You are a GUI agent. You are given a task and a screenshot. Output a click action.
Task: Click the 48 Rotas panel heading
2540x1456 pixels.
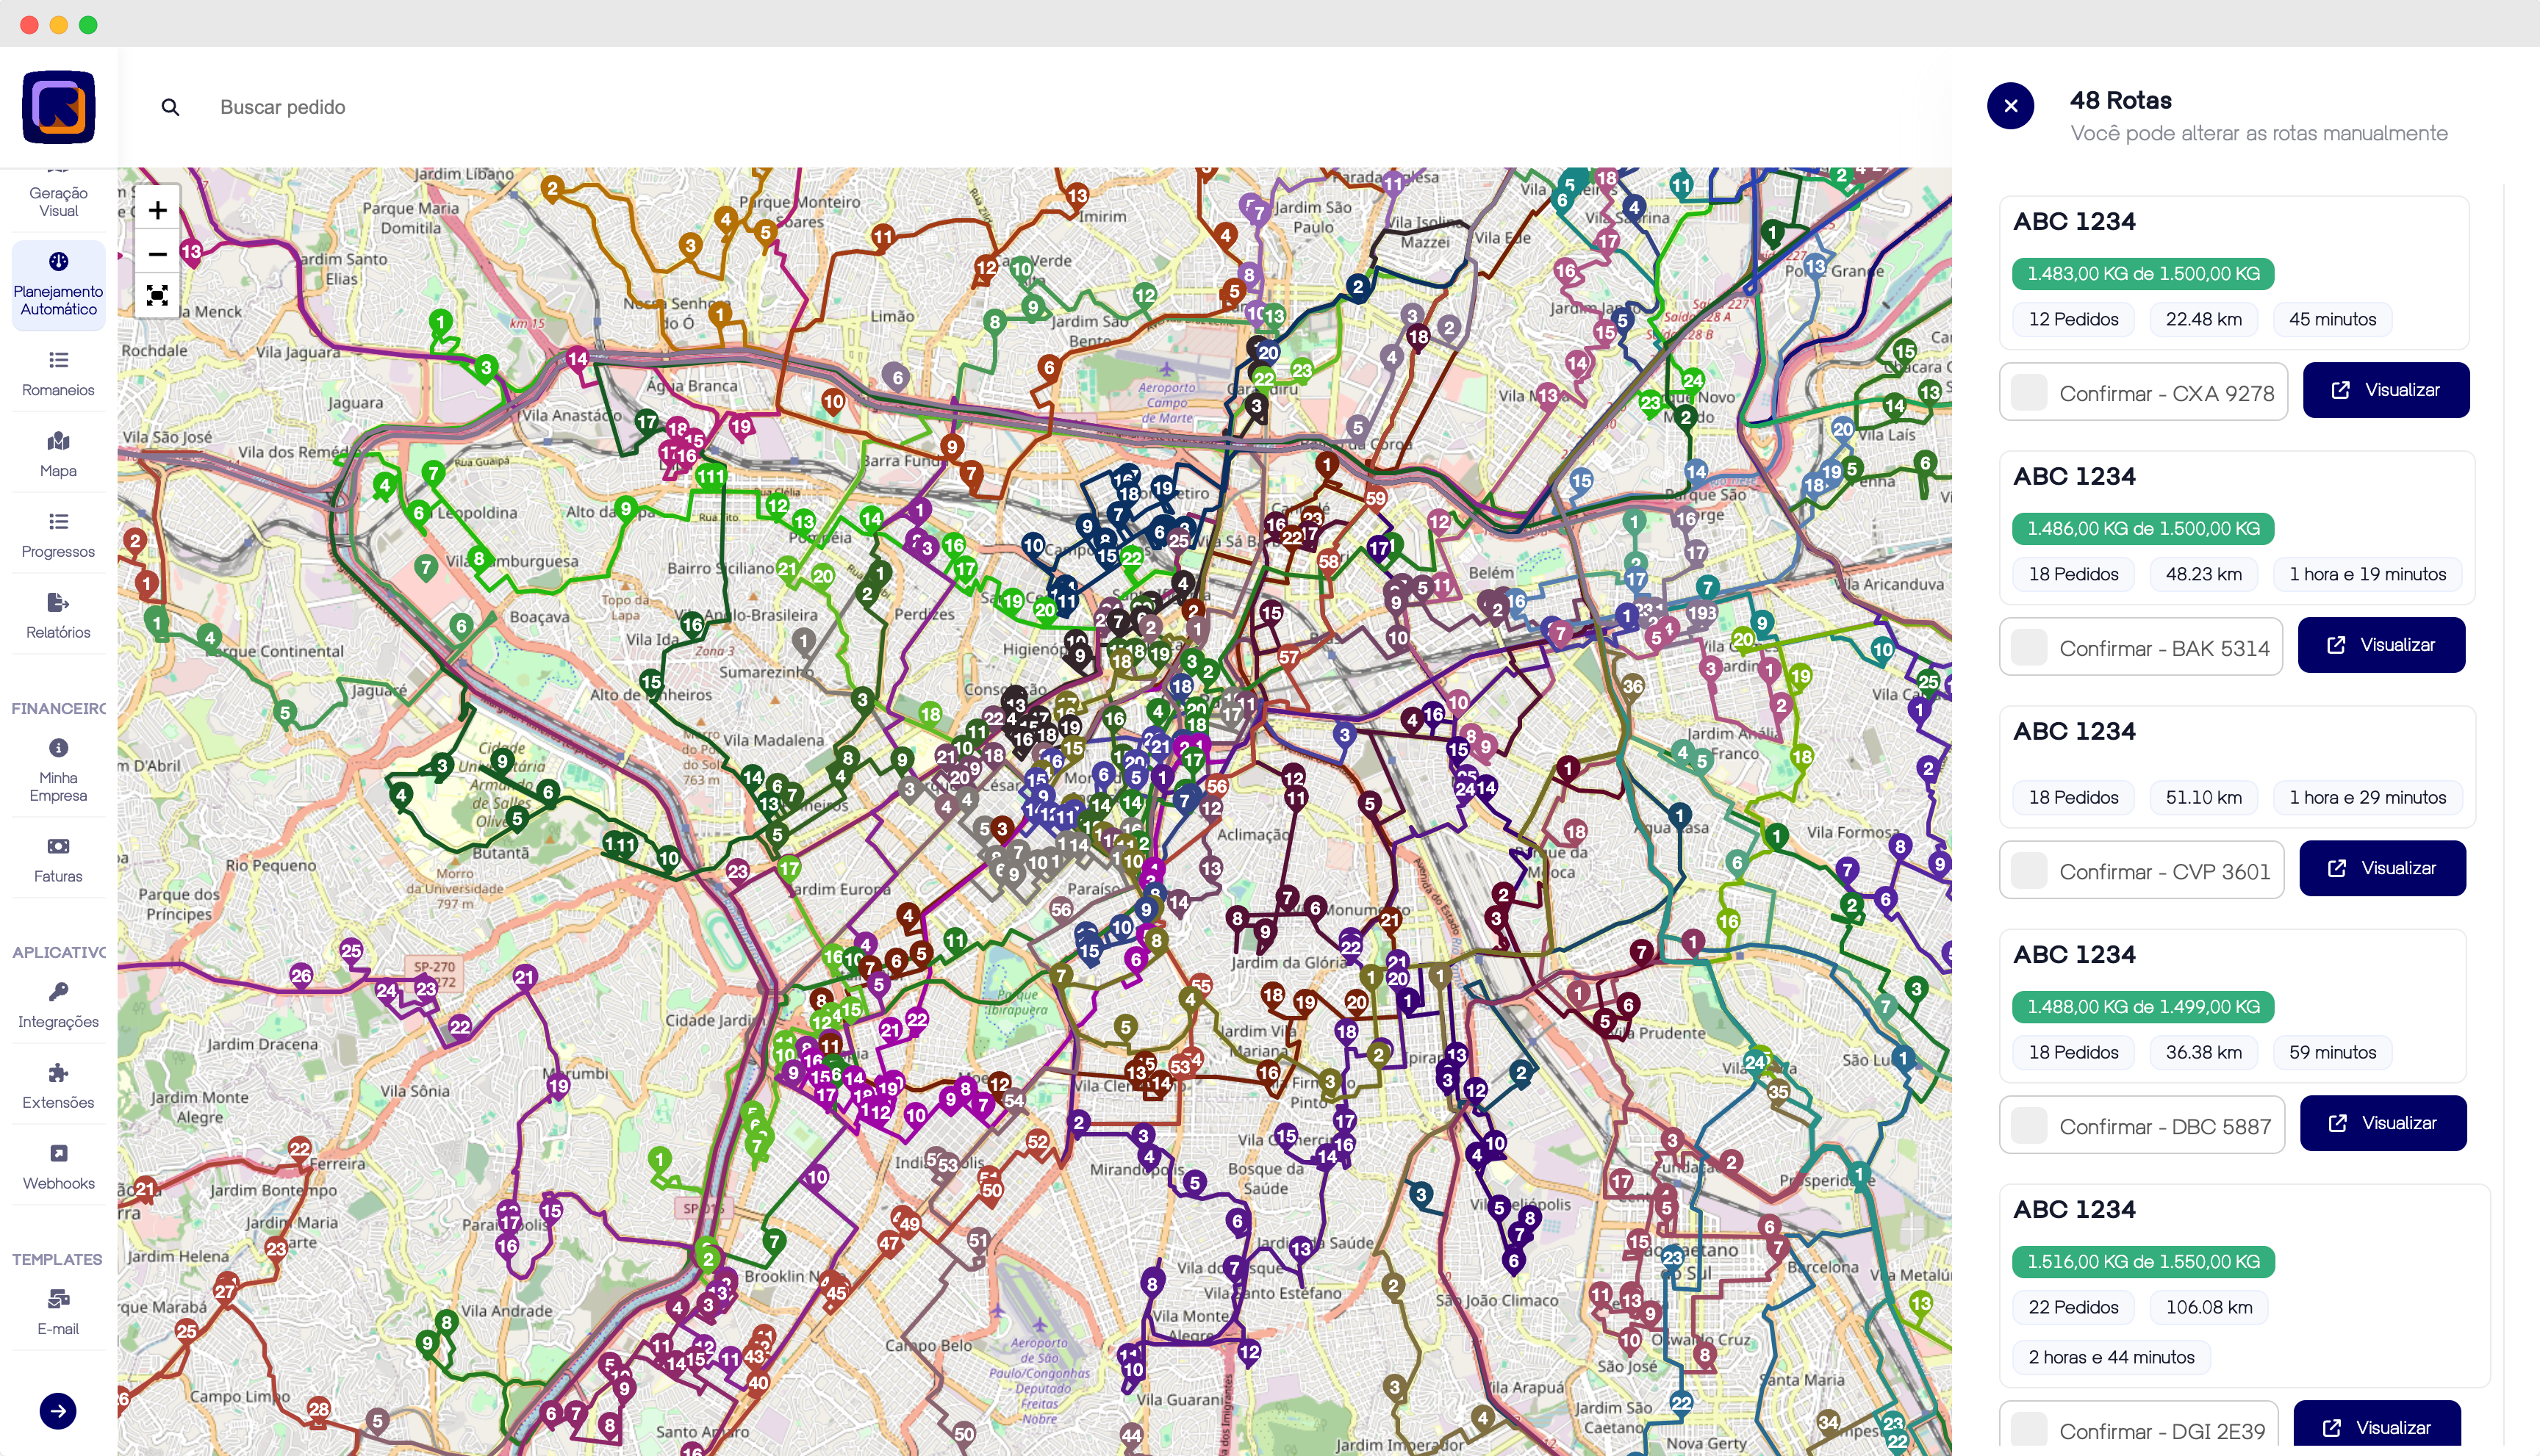tap(2120, 101)
